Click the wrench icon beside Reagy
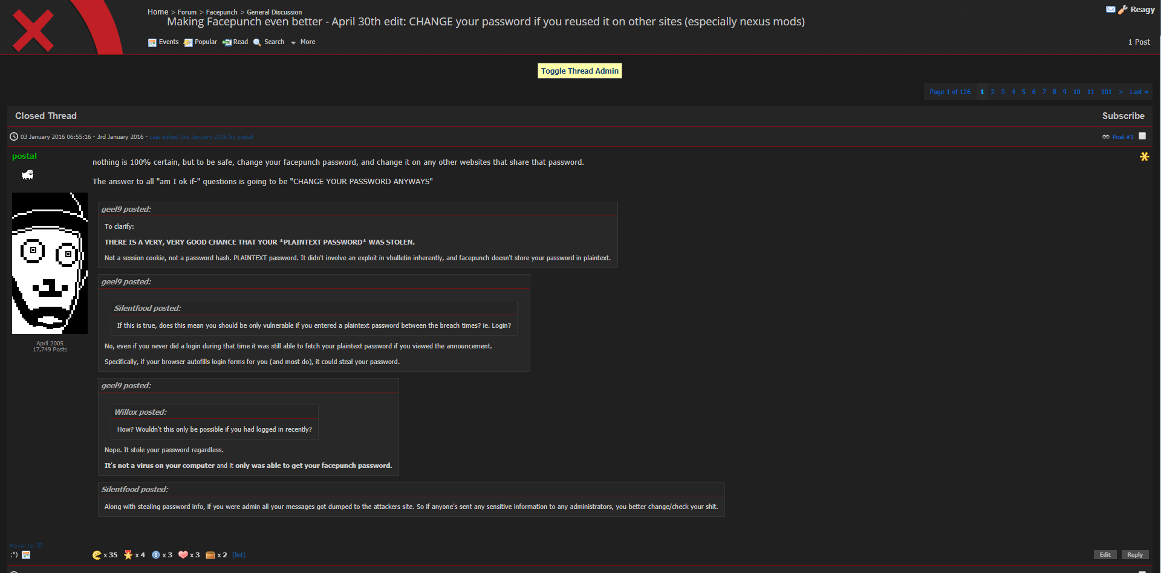 coord(1123,10)
